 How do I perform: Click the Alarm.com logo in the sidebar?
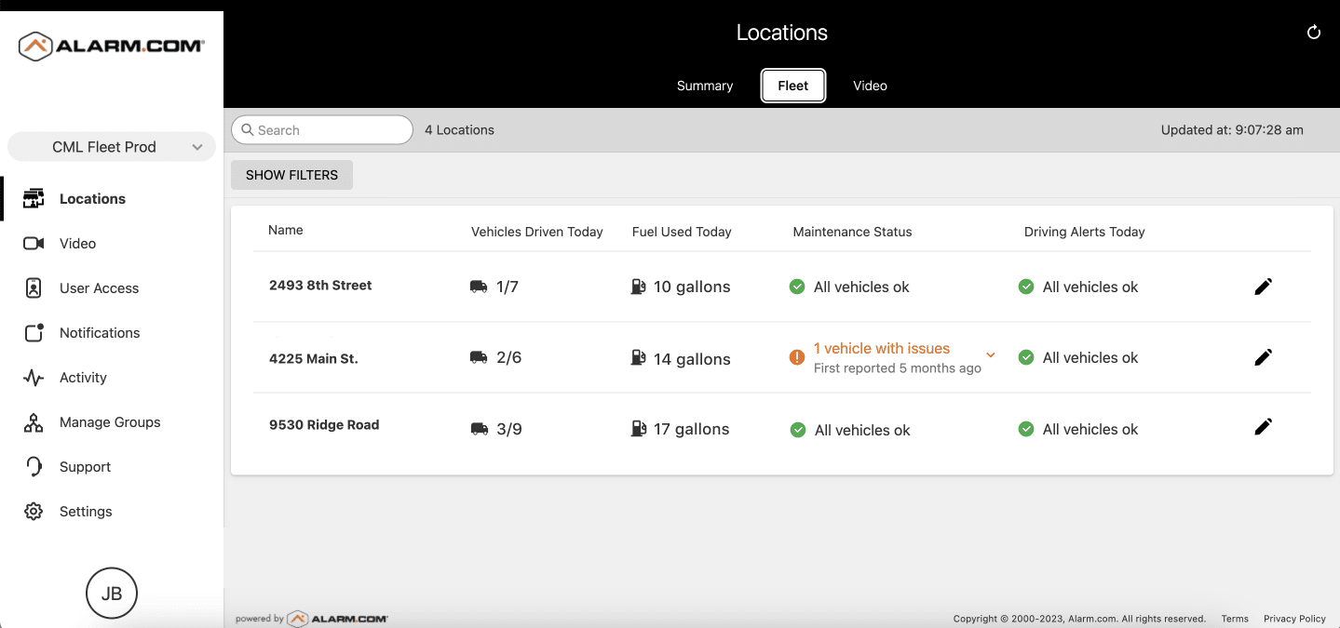[112, 46]
